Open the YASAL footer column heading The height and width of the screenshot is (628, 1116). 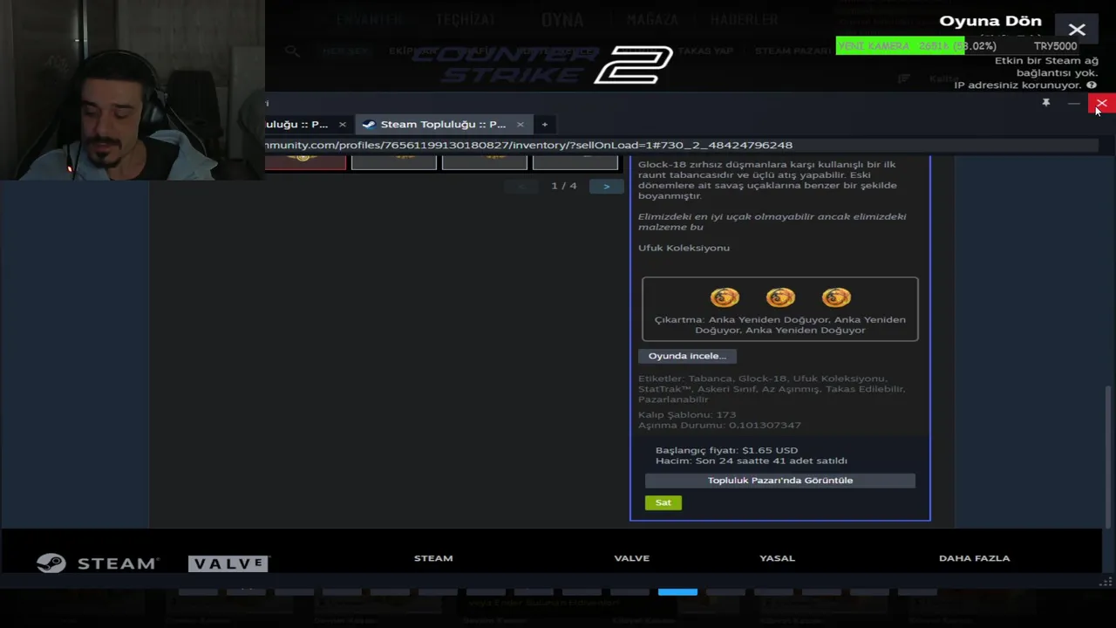tap(777, 558)
